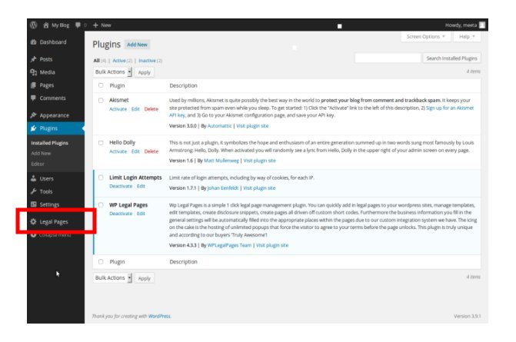Viewport: 516px width, 342px height.
Task: Open the Users menu in sidebar
Action: 47,178
